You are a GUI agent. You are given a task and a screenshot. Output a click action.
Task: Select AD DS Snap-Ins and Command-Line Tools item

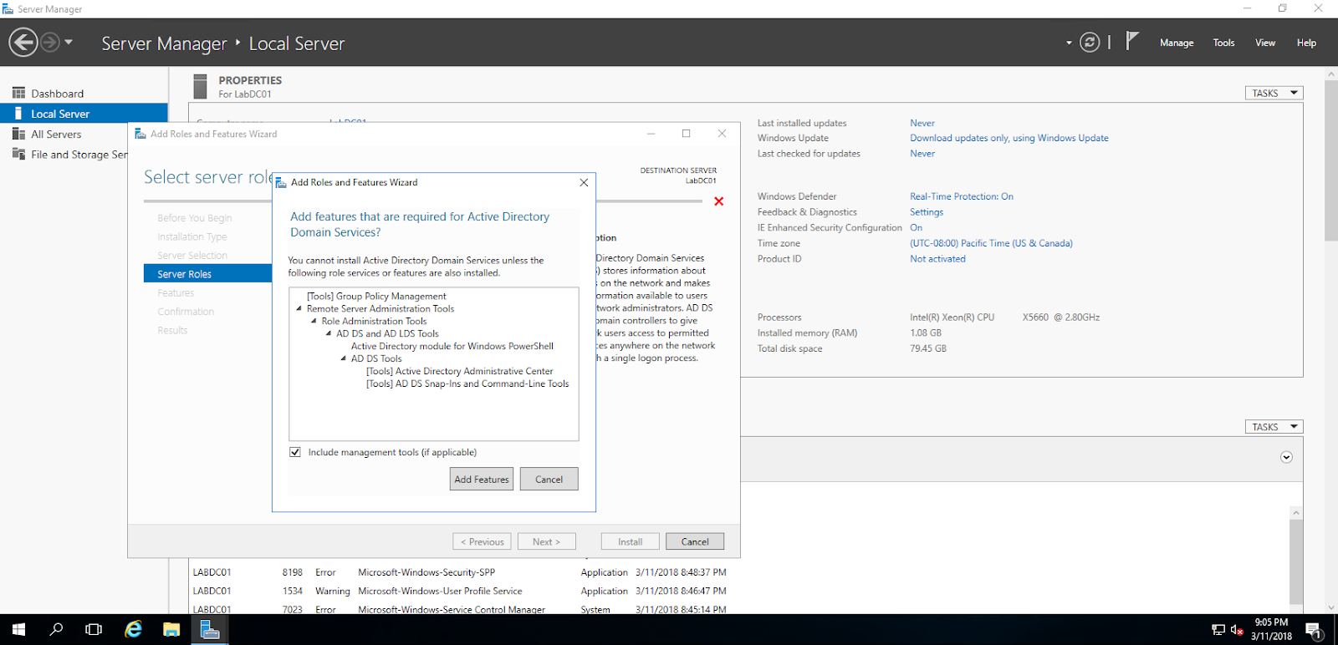tap(467, 383)
